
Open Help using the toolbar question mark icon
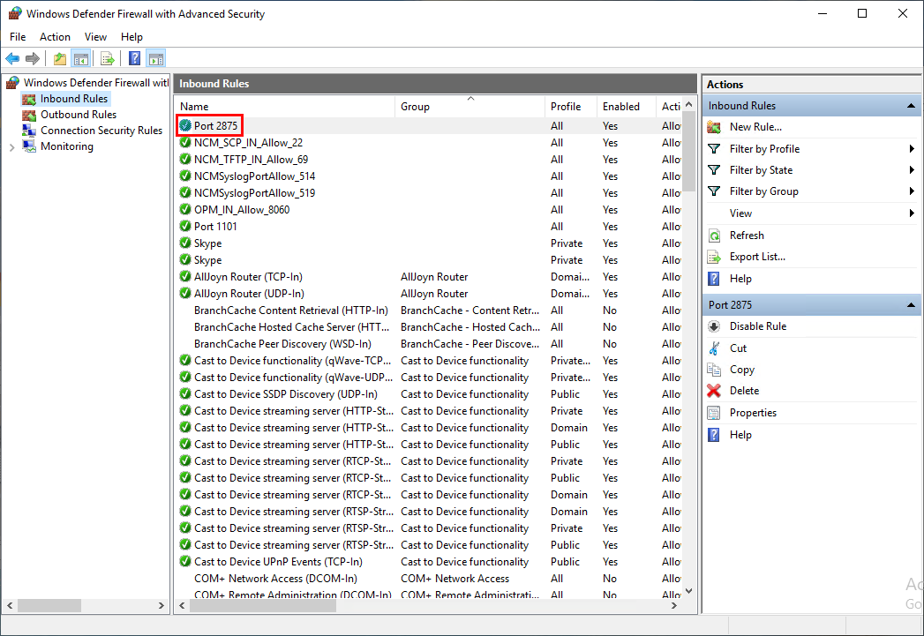[x=135, y=58]
